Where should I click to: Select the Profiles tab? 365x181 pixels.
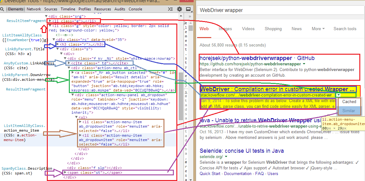click(x=85, y=9)
